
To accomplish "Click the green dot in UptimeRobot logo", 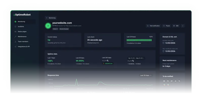I will click(x=14, y=15).
